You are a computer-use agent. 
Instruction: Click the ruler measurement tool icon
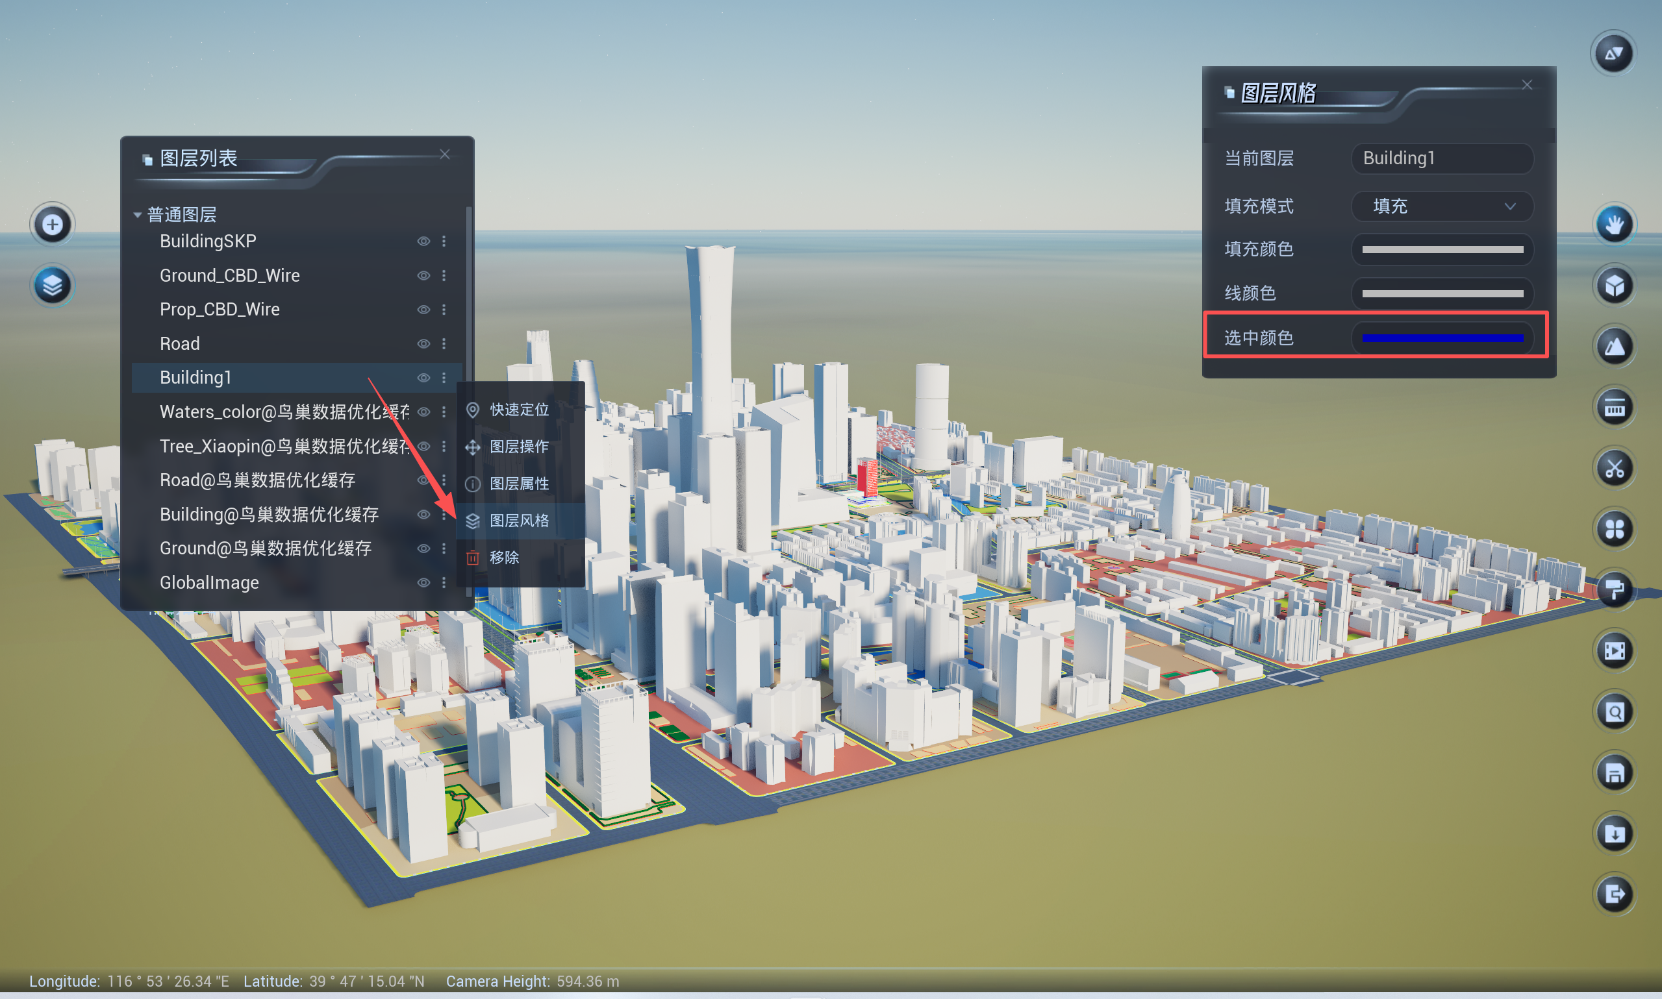click(1614, 407)
